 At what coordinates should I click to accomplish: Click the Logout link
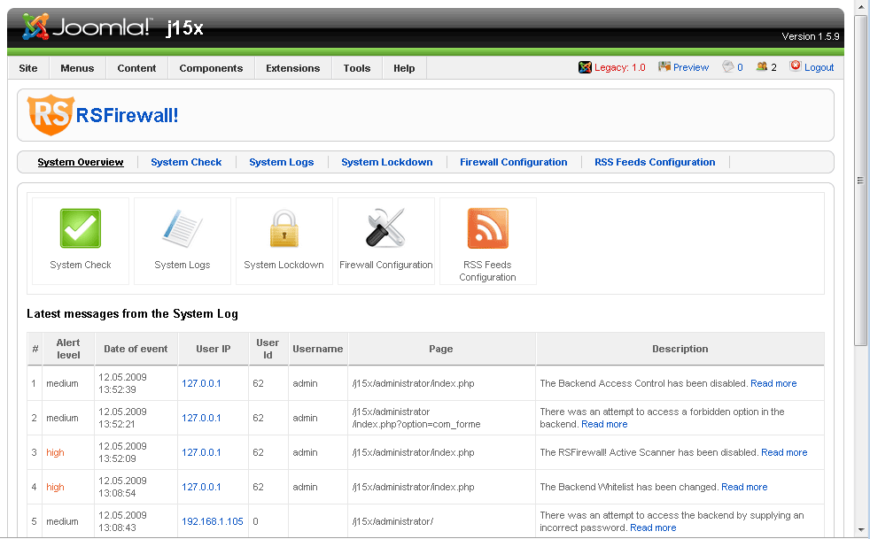pos(819,67)
